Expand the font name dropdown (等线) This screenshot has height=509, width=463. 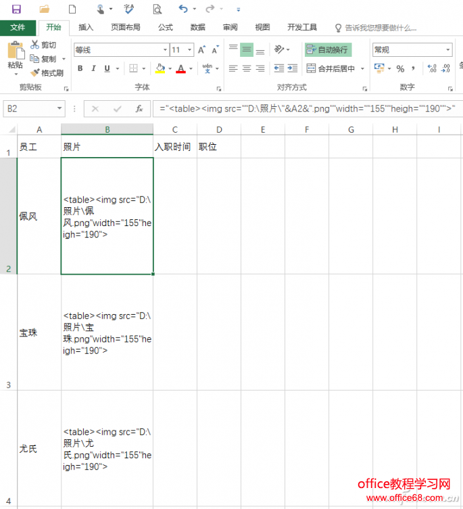(x=166, y=49)
